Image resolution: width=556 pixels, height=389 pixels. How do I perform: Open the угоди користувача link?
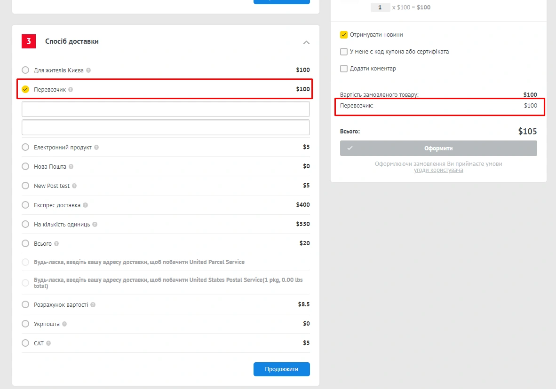point(438,170)
